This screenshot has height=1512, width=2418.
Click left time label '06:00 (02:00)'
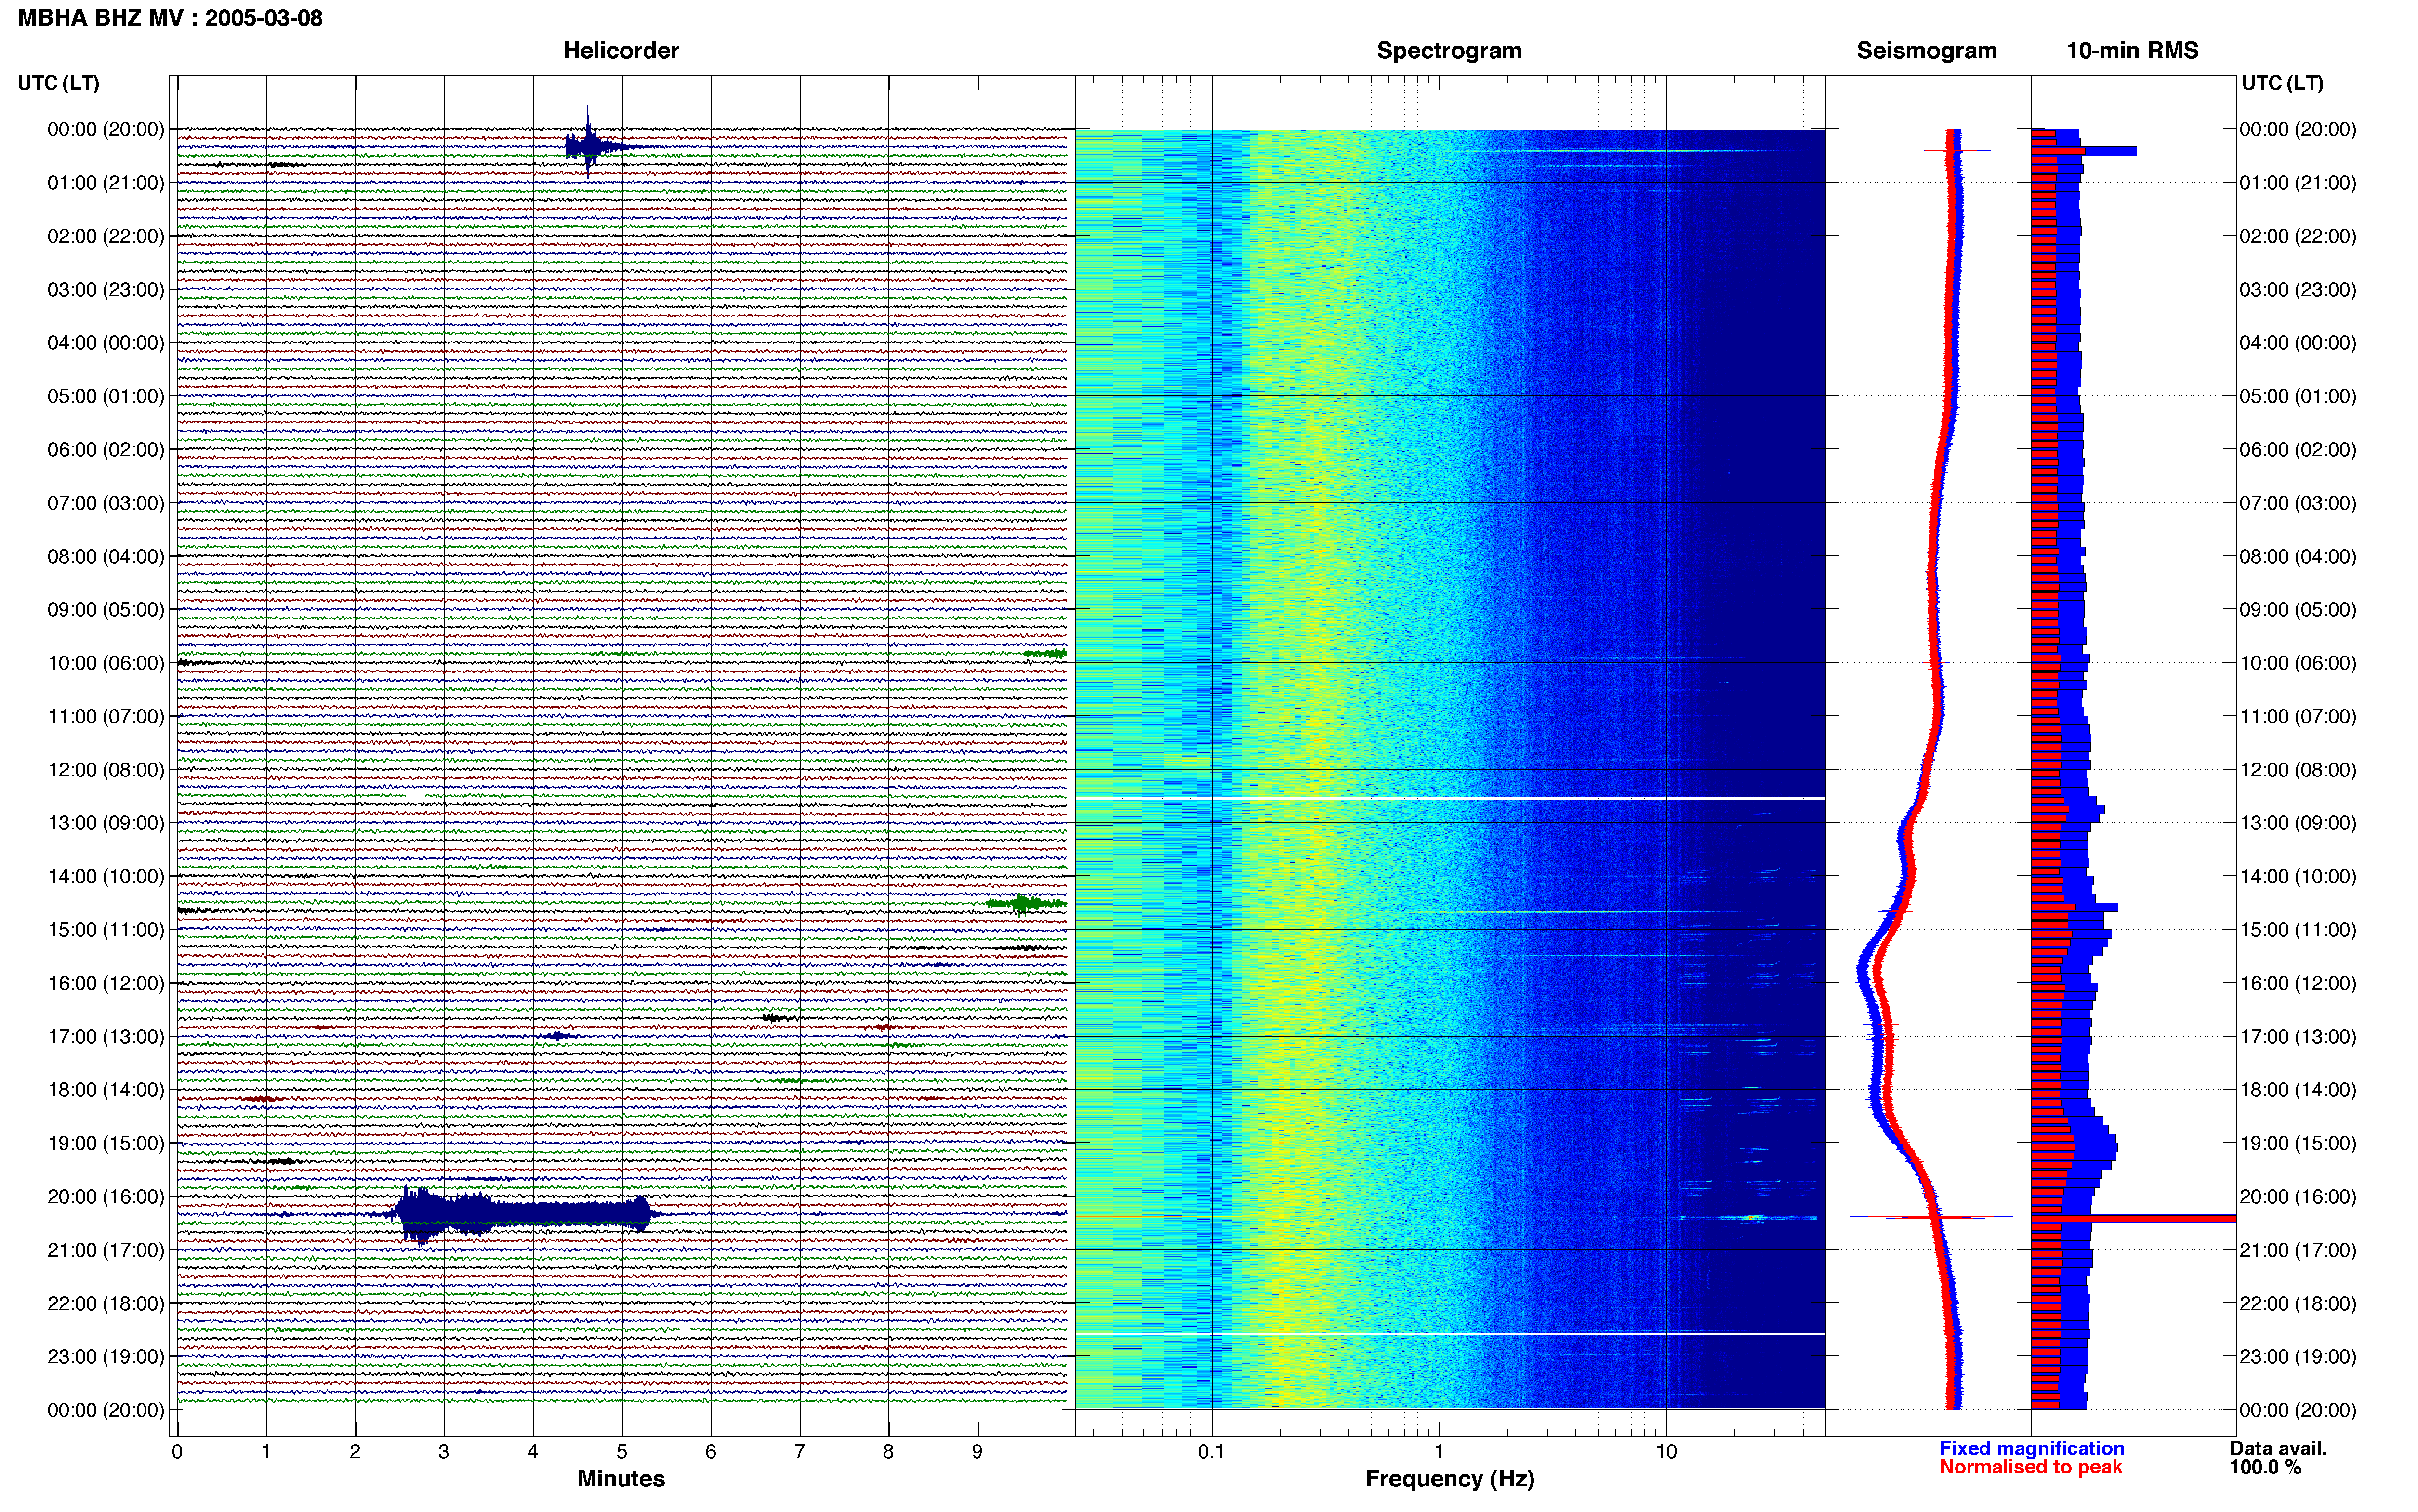click(x=106, y=450)
